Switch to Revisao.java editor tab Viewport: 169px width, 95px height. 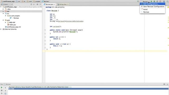[49, 4]
